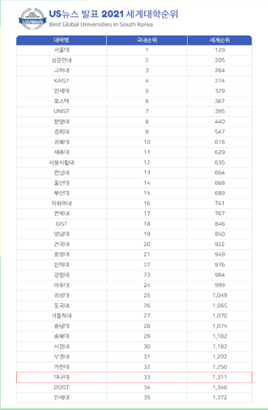268x410 pixels.
Task: Select the 국내순위 column header
Action: 147,40
